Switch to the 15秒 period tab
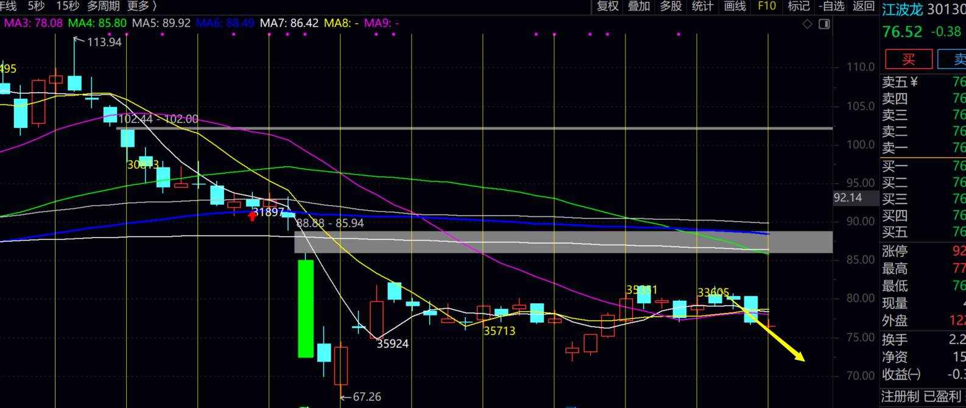 (68, 6)
